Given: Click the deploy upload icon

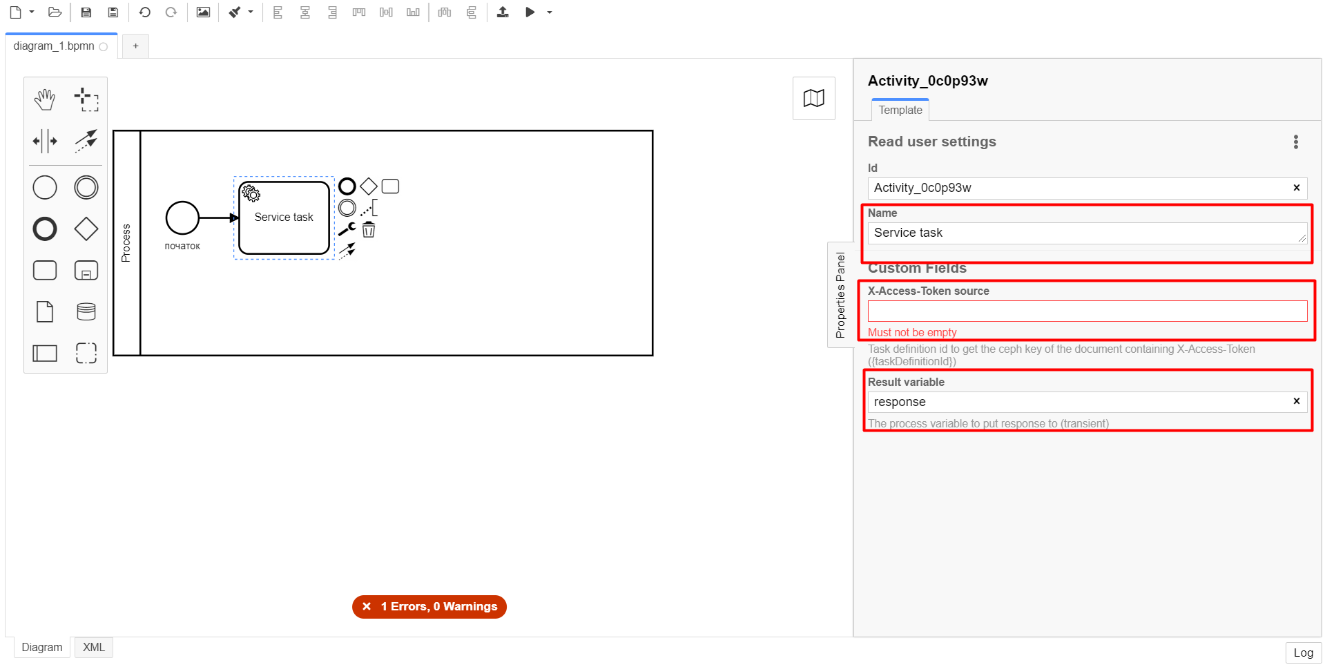Looking at the screenshot, I should click(x=503, y=12).
